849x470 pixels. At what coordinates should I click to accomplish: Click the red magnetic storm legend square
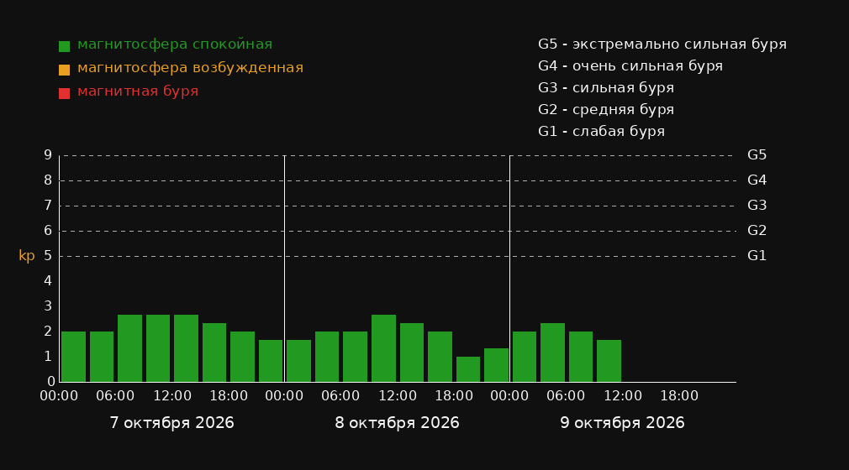pos(64,93)
